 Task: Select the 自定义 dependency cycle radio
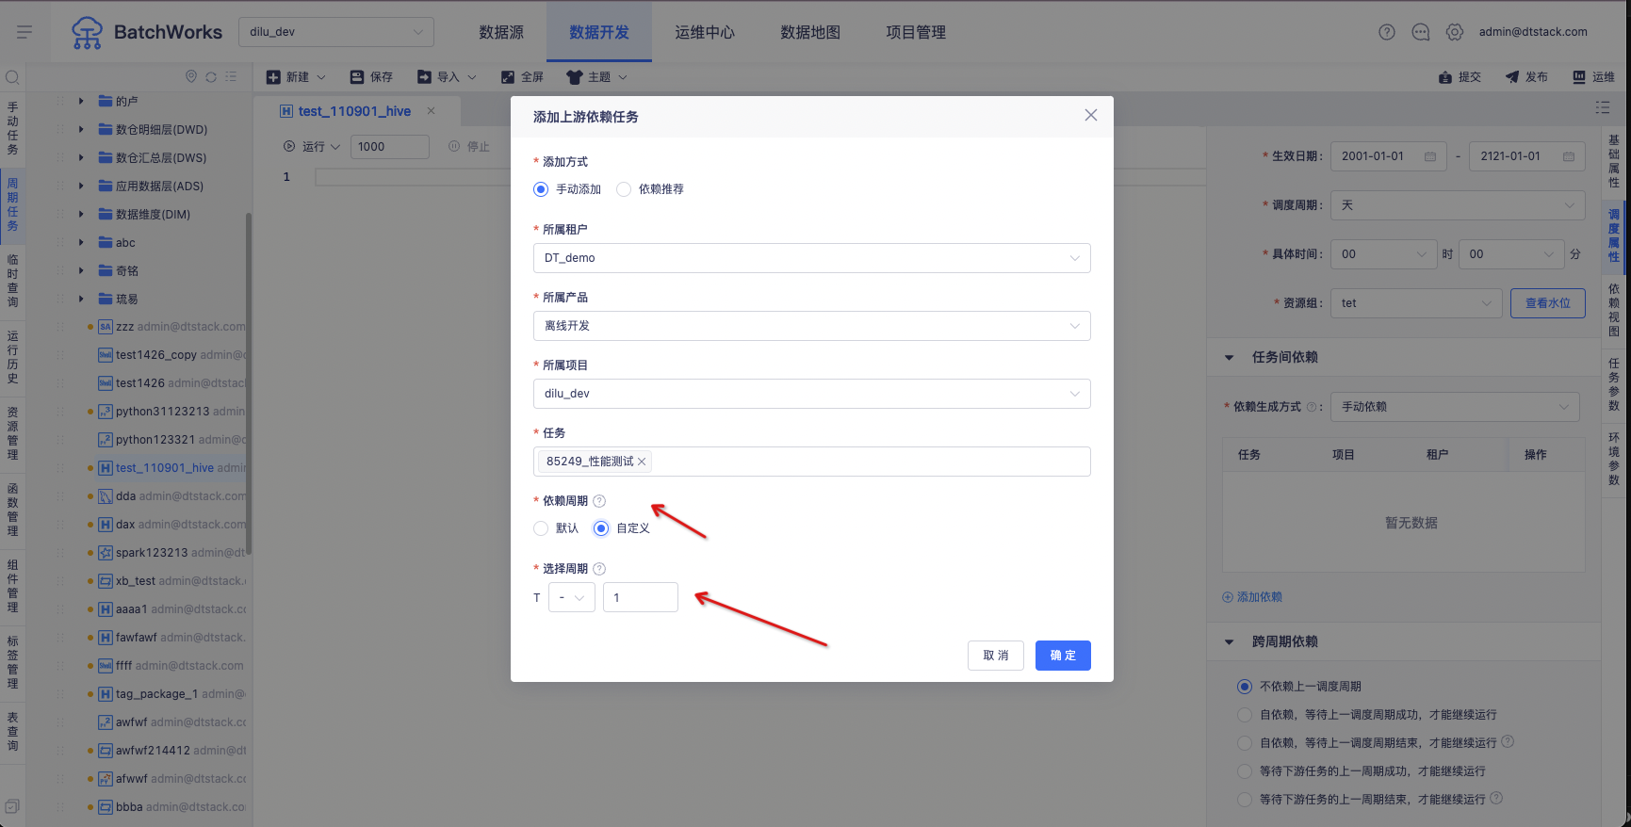[601, 528]
